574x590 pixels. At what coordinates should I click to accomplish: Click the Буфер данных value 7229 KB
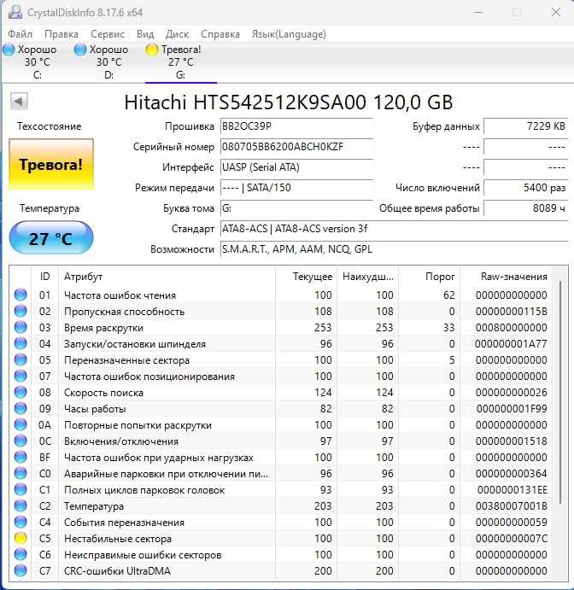526,126
